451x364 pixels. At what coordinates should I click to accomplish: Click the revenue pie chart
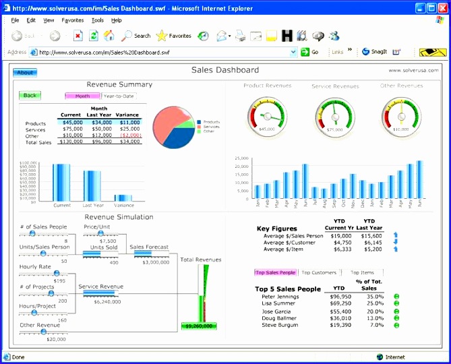click(174, 127)
